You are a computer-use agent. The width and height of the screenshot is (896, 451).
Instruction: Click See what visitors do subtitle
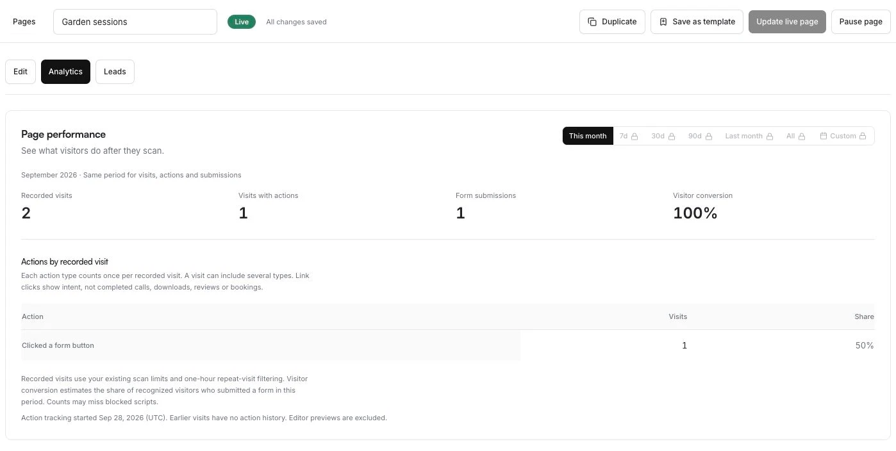(92, 151)
